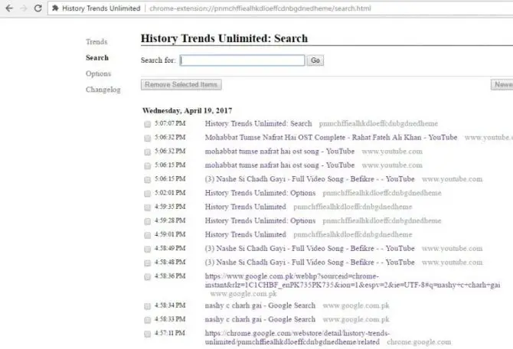513x349 pixels.
Task: Check the 4:58:34 PM Google Search entry
Action: pyautogui.click(x=148, y=306)
